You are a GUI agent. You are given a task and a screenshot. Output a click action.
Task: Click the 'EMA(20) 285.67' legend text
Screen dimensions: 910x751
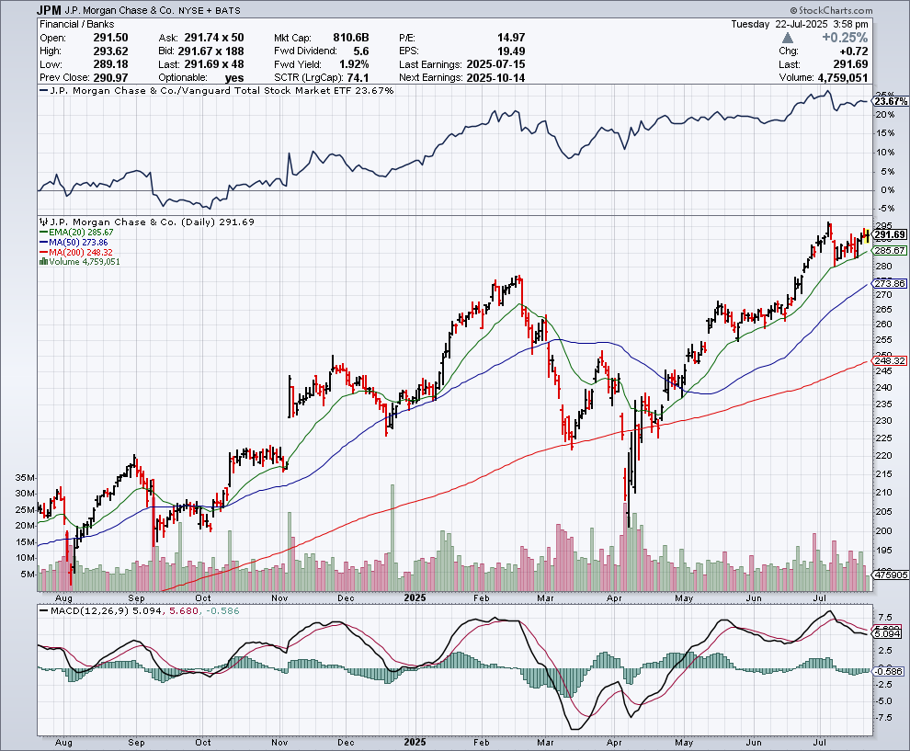tap(81, 233)
